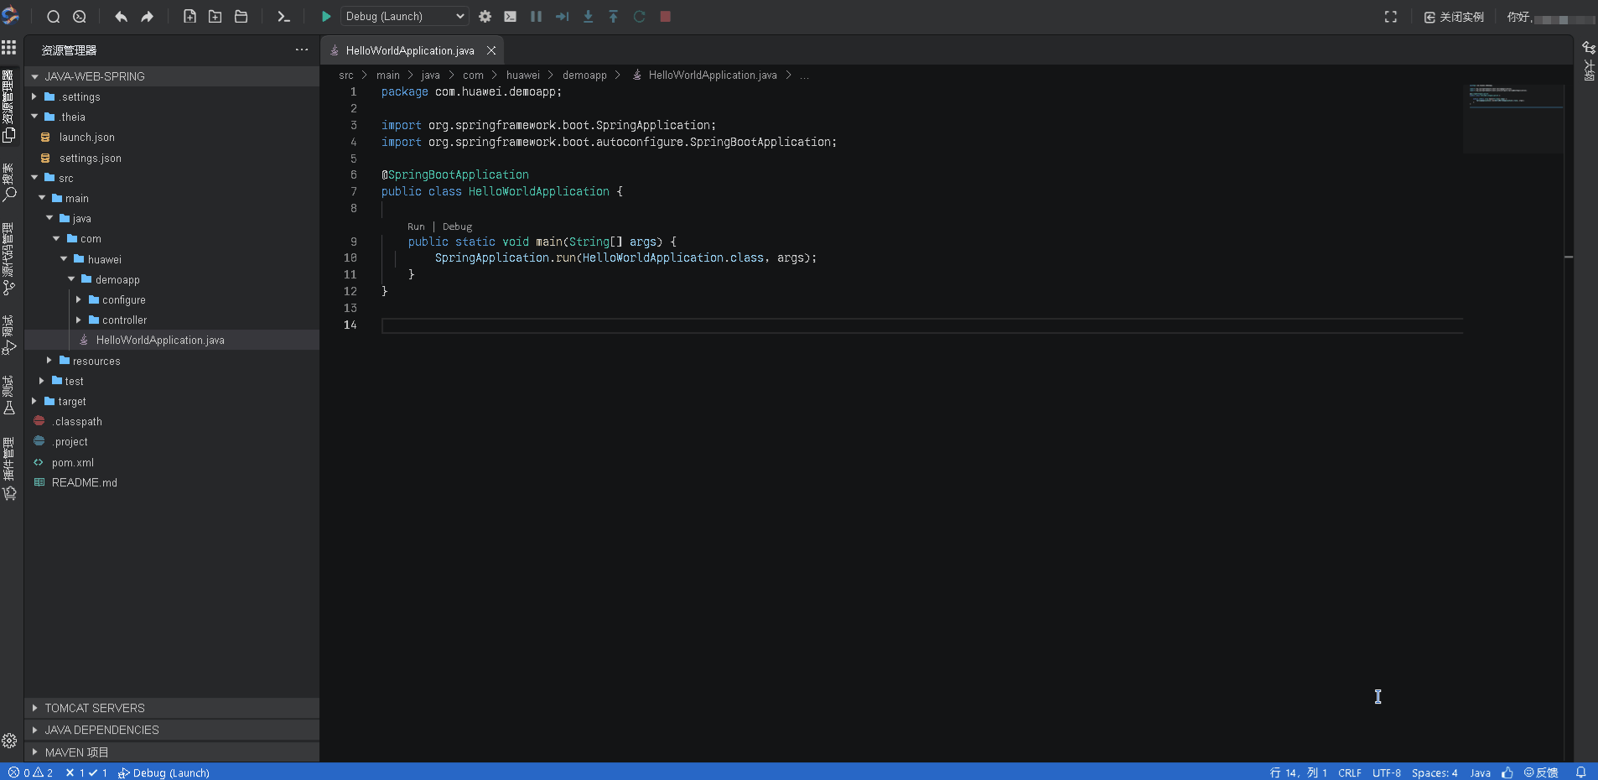Expand the TOMCAT SERVERS section
Screen dimensions: 1598x780
point(93,708)
